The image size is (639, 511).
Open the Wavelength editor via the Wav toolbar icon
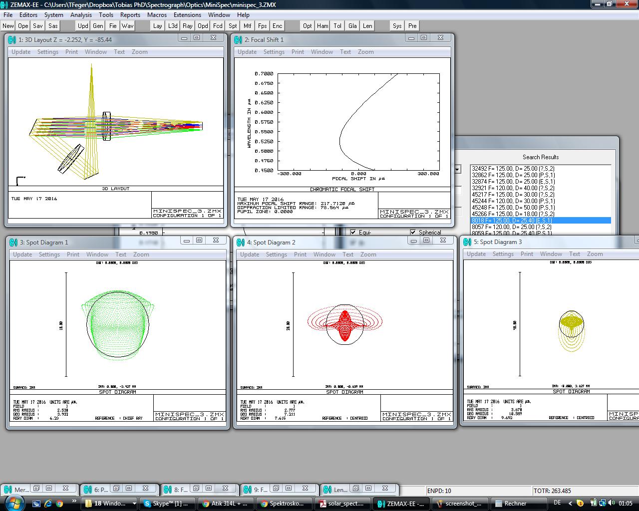[128, 25]
